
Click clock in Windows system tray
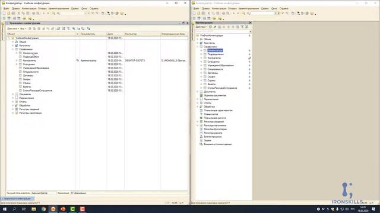click(363, 209)
